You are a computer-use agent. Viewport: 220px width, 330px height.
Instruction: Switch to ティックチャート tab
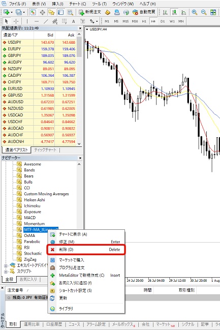[x=45, y=150]
